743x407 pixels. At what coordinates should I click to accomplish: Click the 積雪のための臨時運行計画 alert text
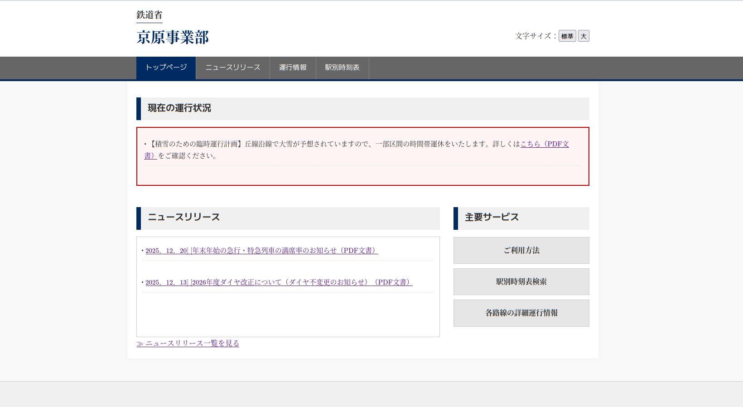(195, 144)
